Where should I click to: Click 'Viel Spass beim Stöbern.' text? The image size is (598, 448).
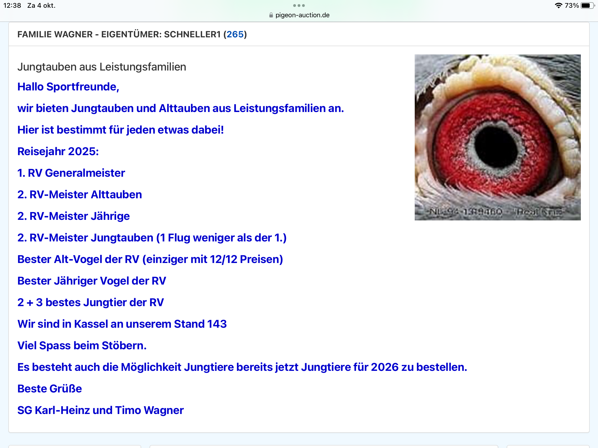coord(82,346)
